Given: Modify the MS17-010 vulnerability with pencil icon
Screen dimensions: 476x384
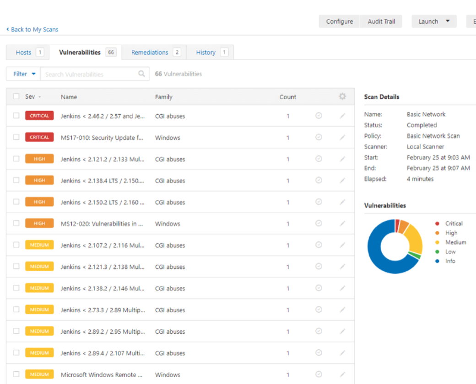Looking at the screenshot, I should [x=342, y=137].
